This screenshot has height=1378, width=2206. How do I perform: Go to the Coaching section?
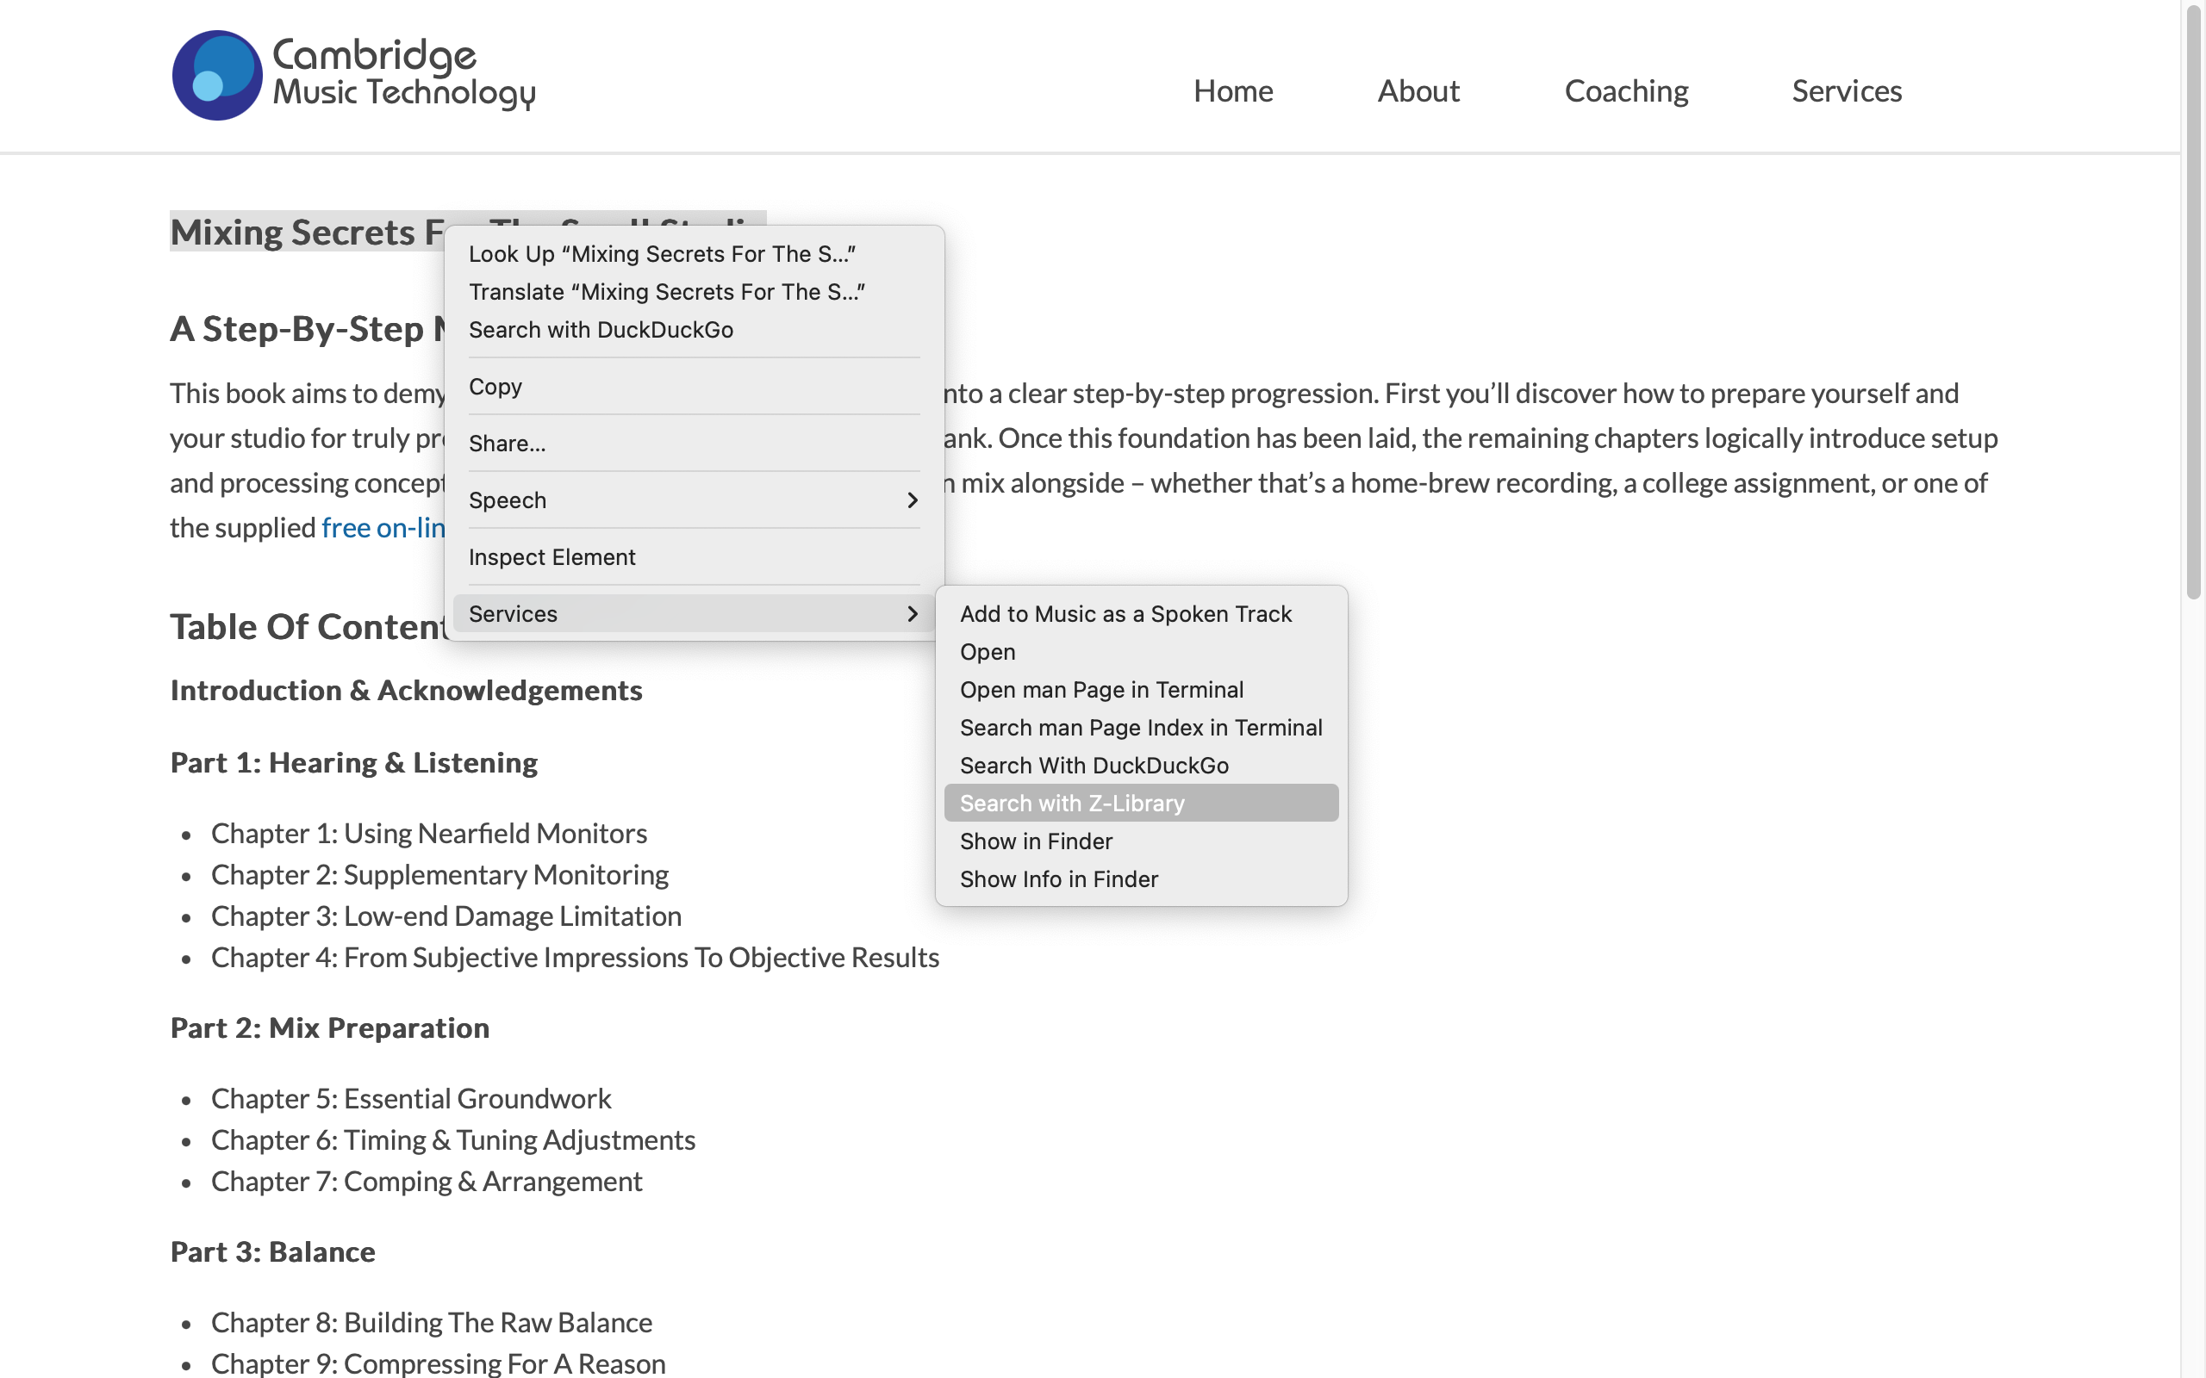1625,90
